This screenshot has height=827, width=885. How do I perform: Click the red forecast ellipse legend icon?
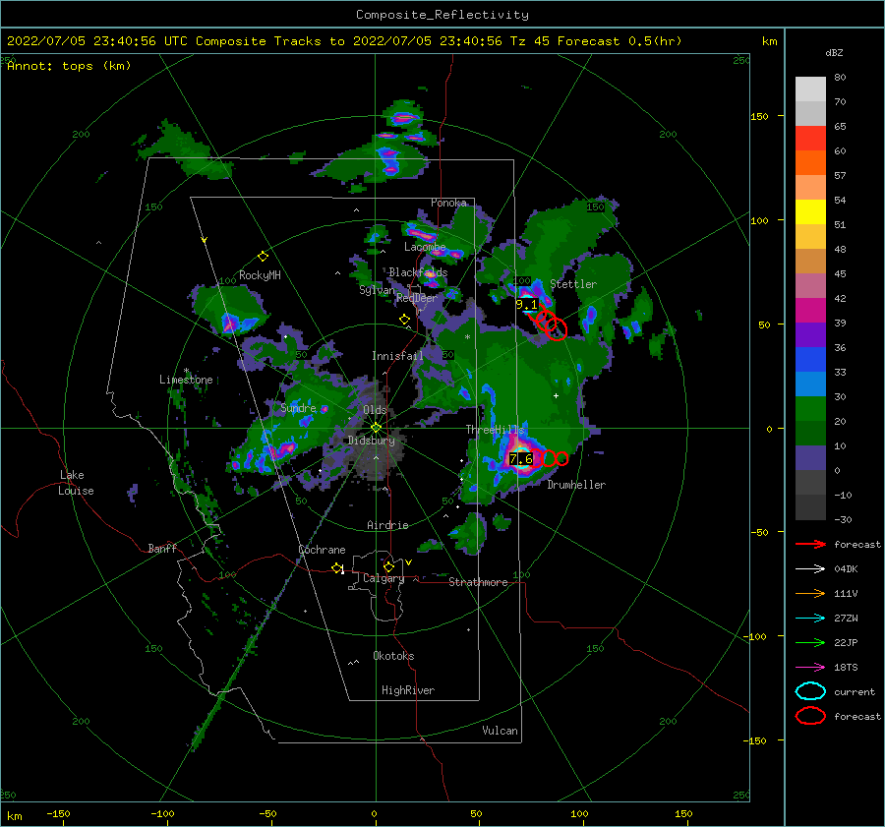[810, 716]
